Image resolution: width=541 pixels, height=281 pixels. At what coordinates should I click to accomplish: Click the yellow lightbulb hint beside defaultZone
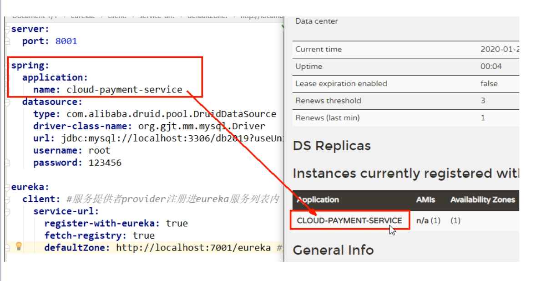click(19, 246)
